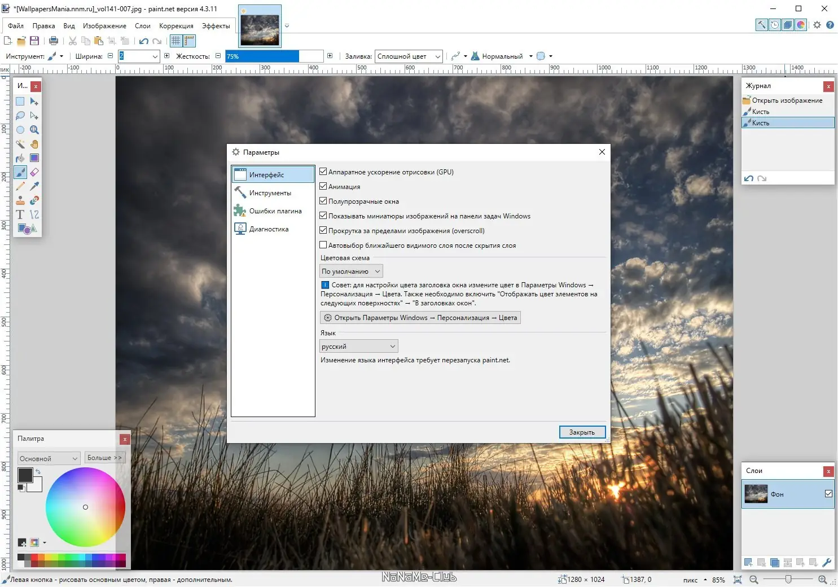The height and width of the screenshot is (587, 838).
Task: Expand the image list arrow beside thumbnail
Action: point(287,26)
